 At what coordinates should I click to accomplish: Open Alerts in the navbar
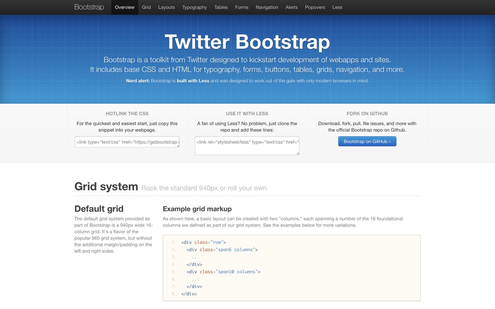click(292, 7)
